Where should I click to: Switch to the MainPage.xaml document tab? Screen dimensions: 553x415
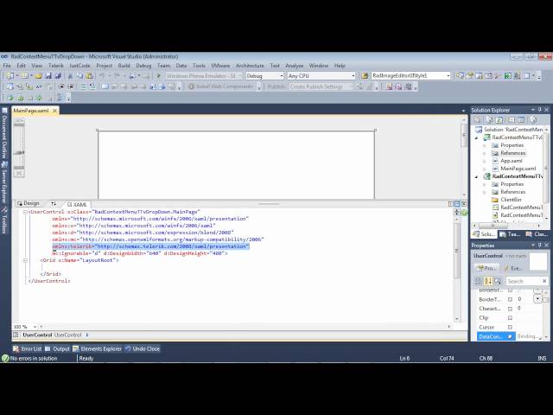pyautogui.click(x=31, y=111)
